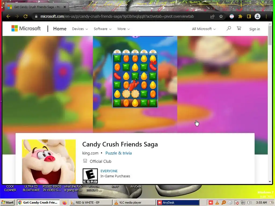This screenshot has height=206, width=275.
Task: Click the address bar URL
Action: (117, 16)
